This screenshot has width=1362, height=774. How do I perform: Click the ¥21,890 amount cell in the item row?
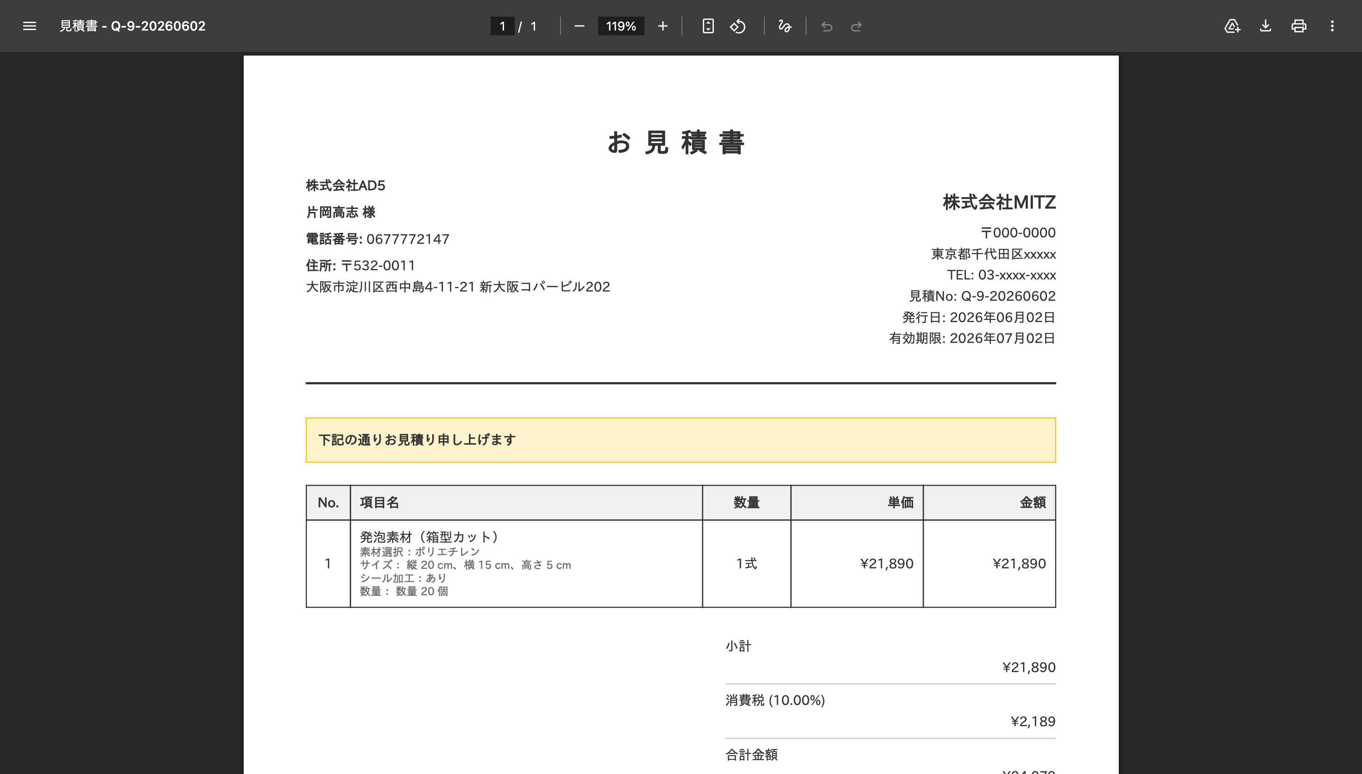pos(989,563)
